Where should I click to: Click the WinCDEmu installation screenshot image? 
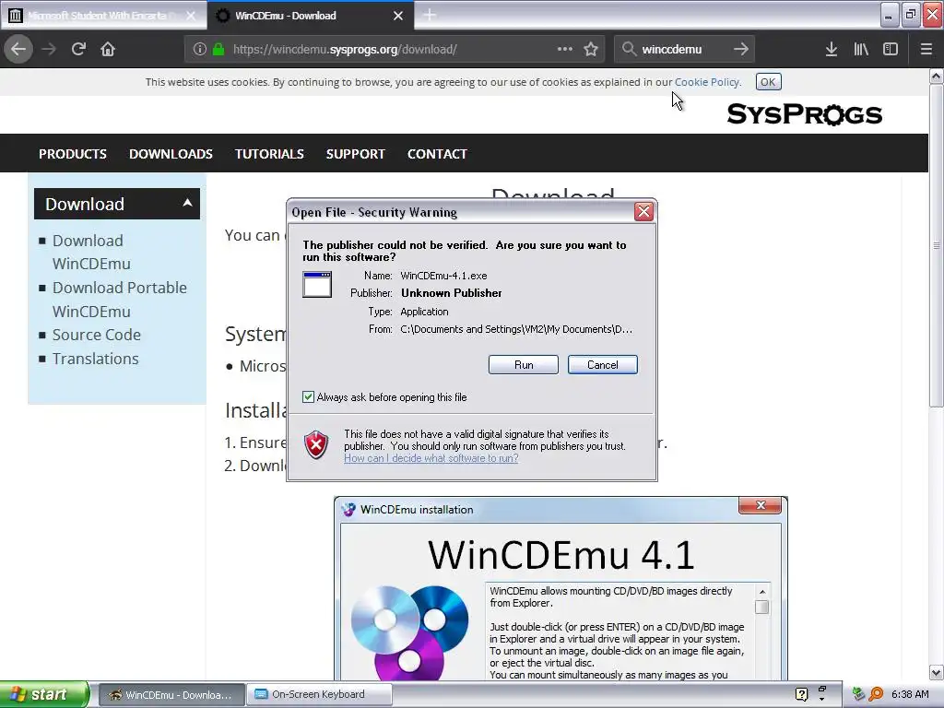tap(560, 589)
